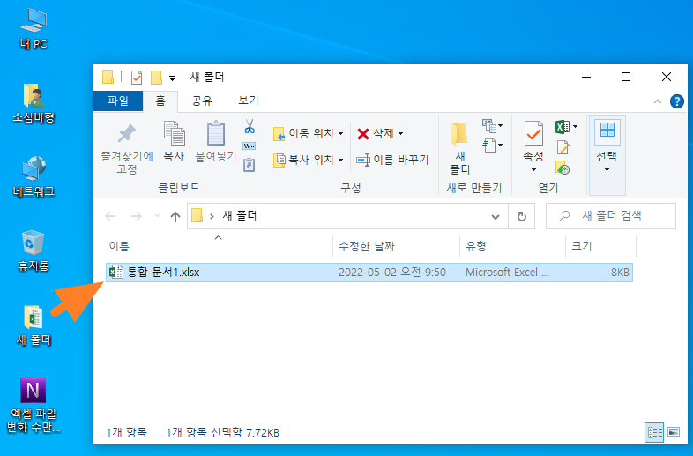Collapse the ribbon with the chevron

[x=657, y=101]
